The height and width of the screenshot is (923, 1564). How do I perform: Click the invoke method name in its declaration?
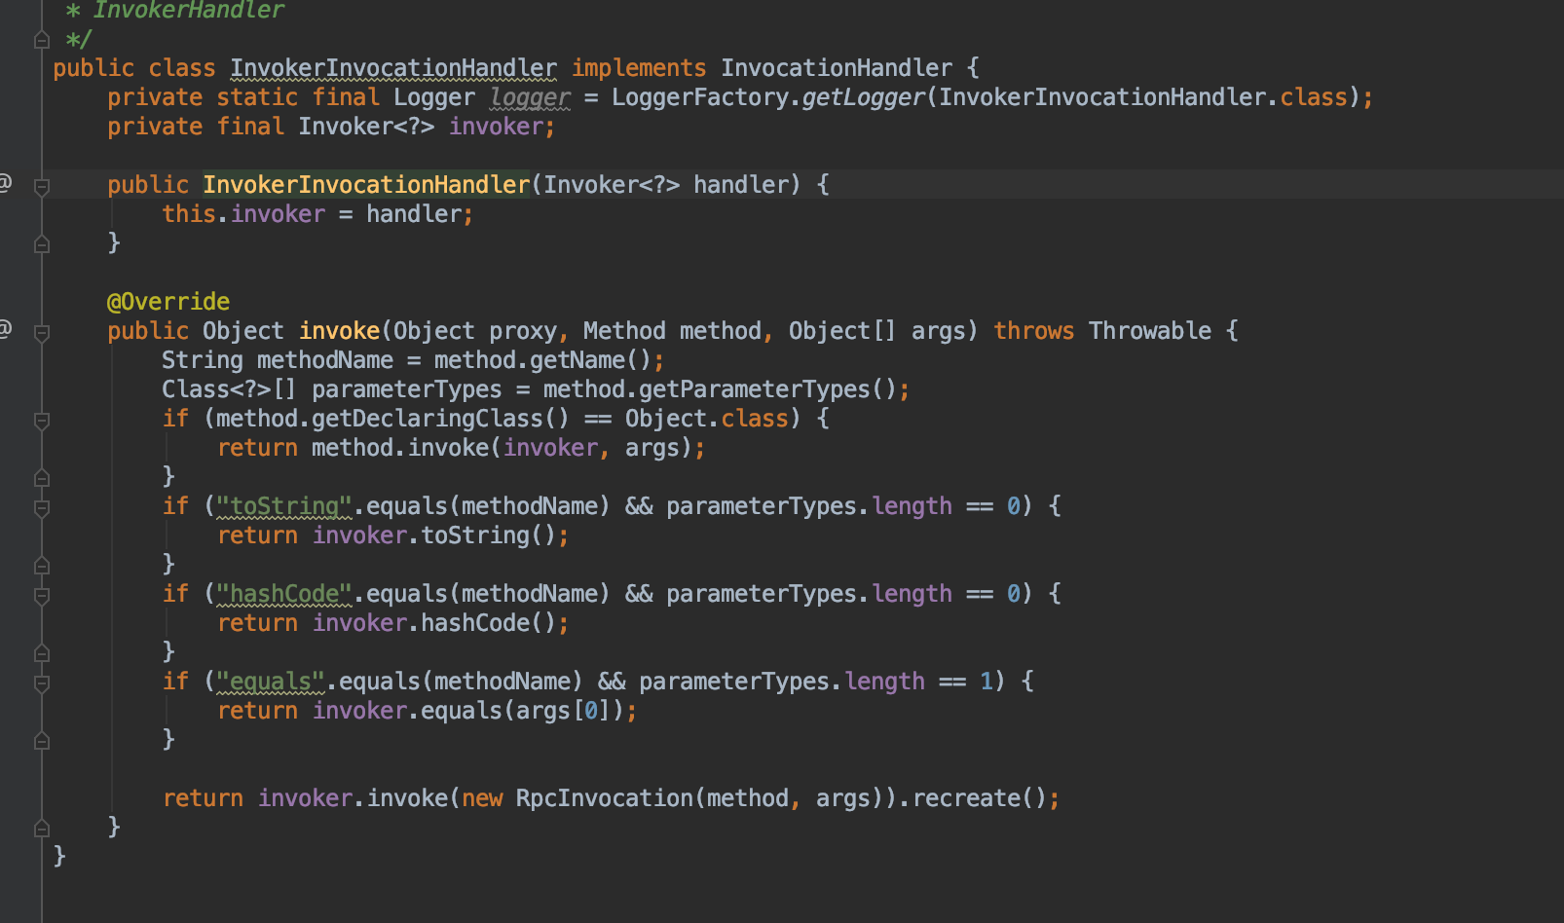339,331
